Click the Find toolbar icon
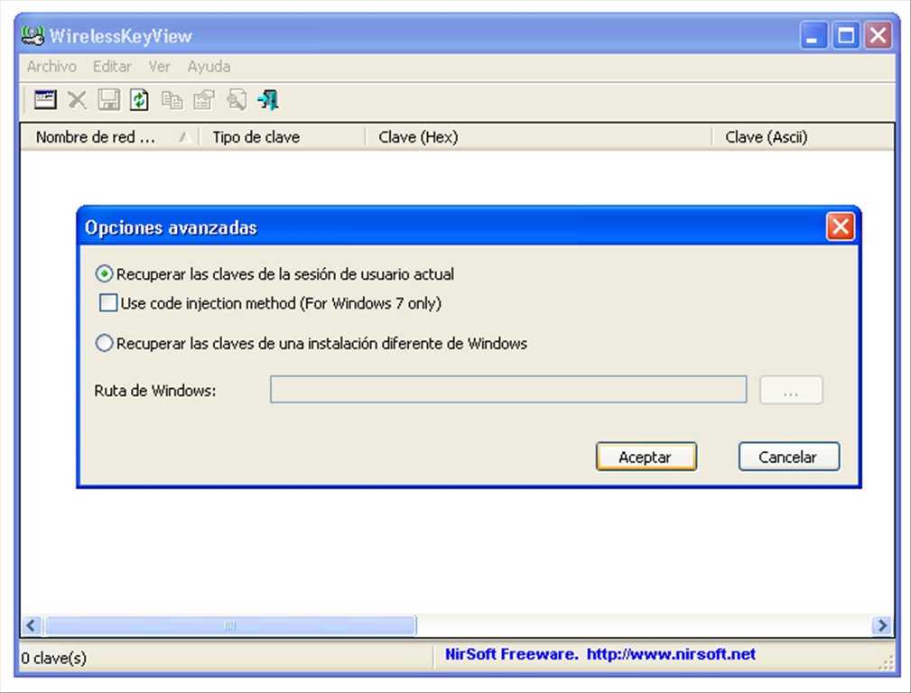The width and height of the screenshot is (911, 693). point(237,100)
